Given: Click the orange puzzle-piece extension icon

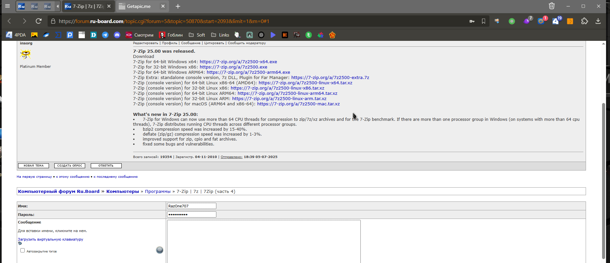Looking at the screenshot, I should (570, 21).
